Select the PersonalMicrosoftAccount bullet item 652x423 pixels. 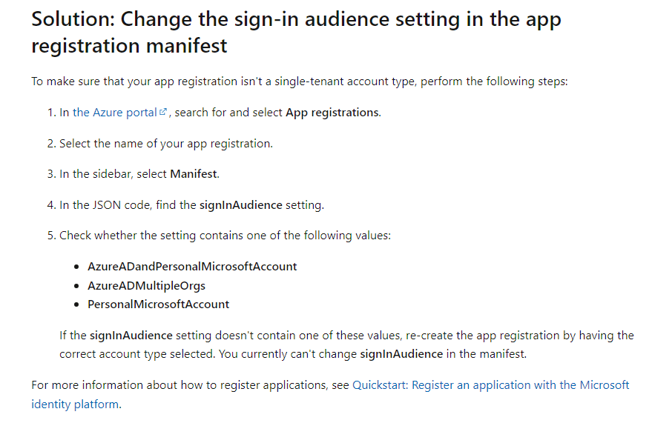[159, 304]
